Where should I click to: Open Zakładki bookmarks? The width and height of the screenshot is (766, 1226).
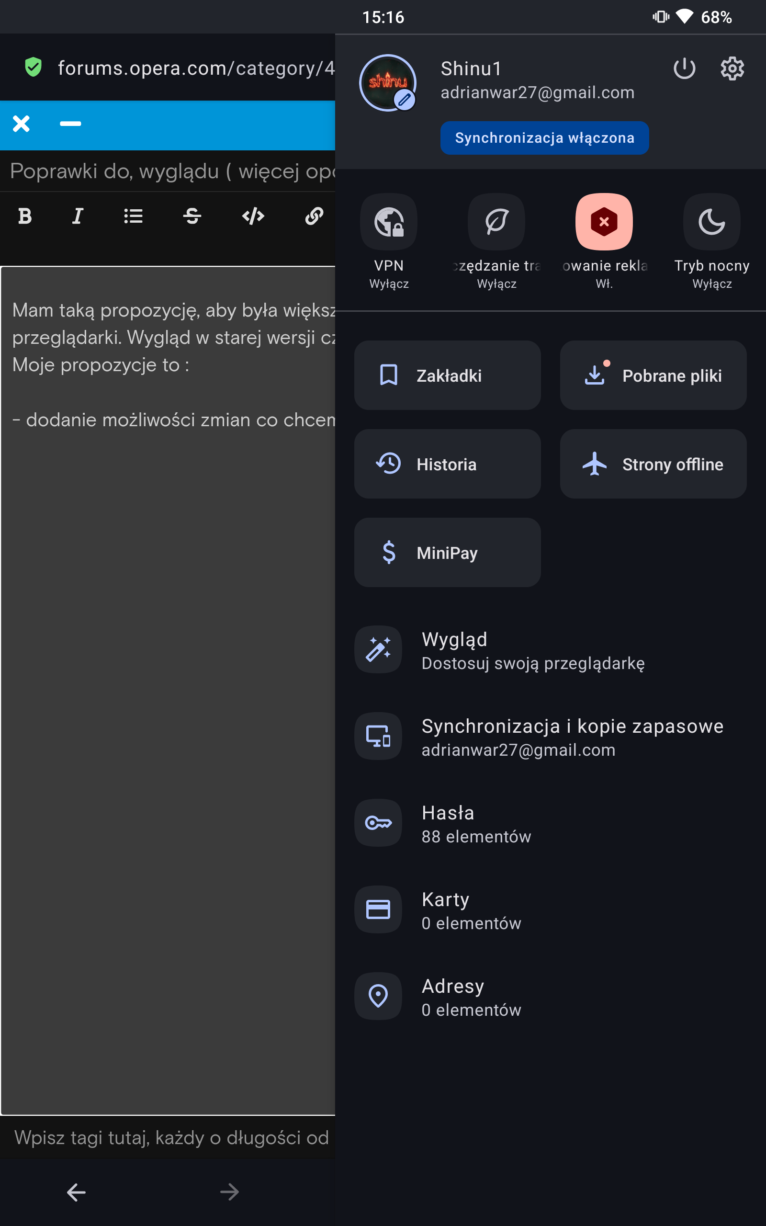[x=447, y=375]
